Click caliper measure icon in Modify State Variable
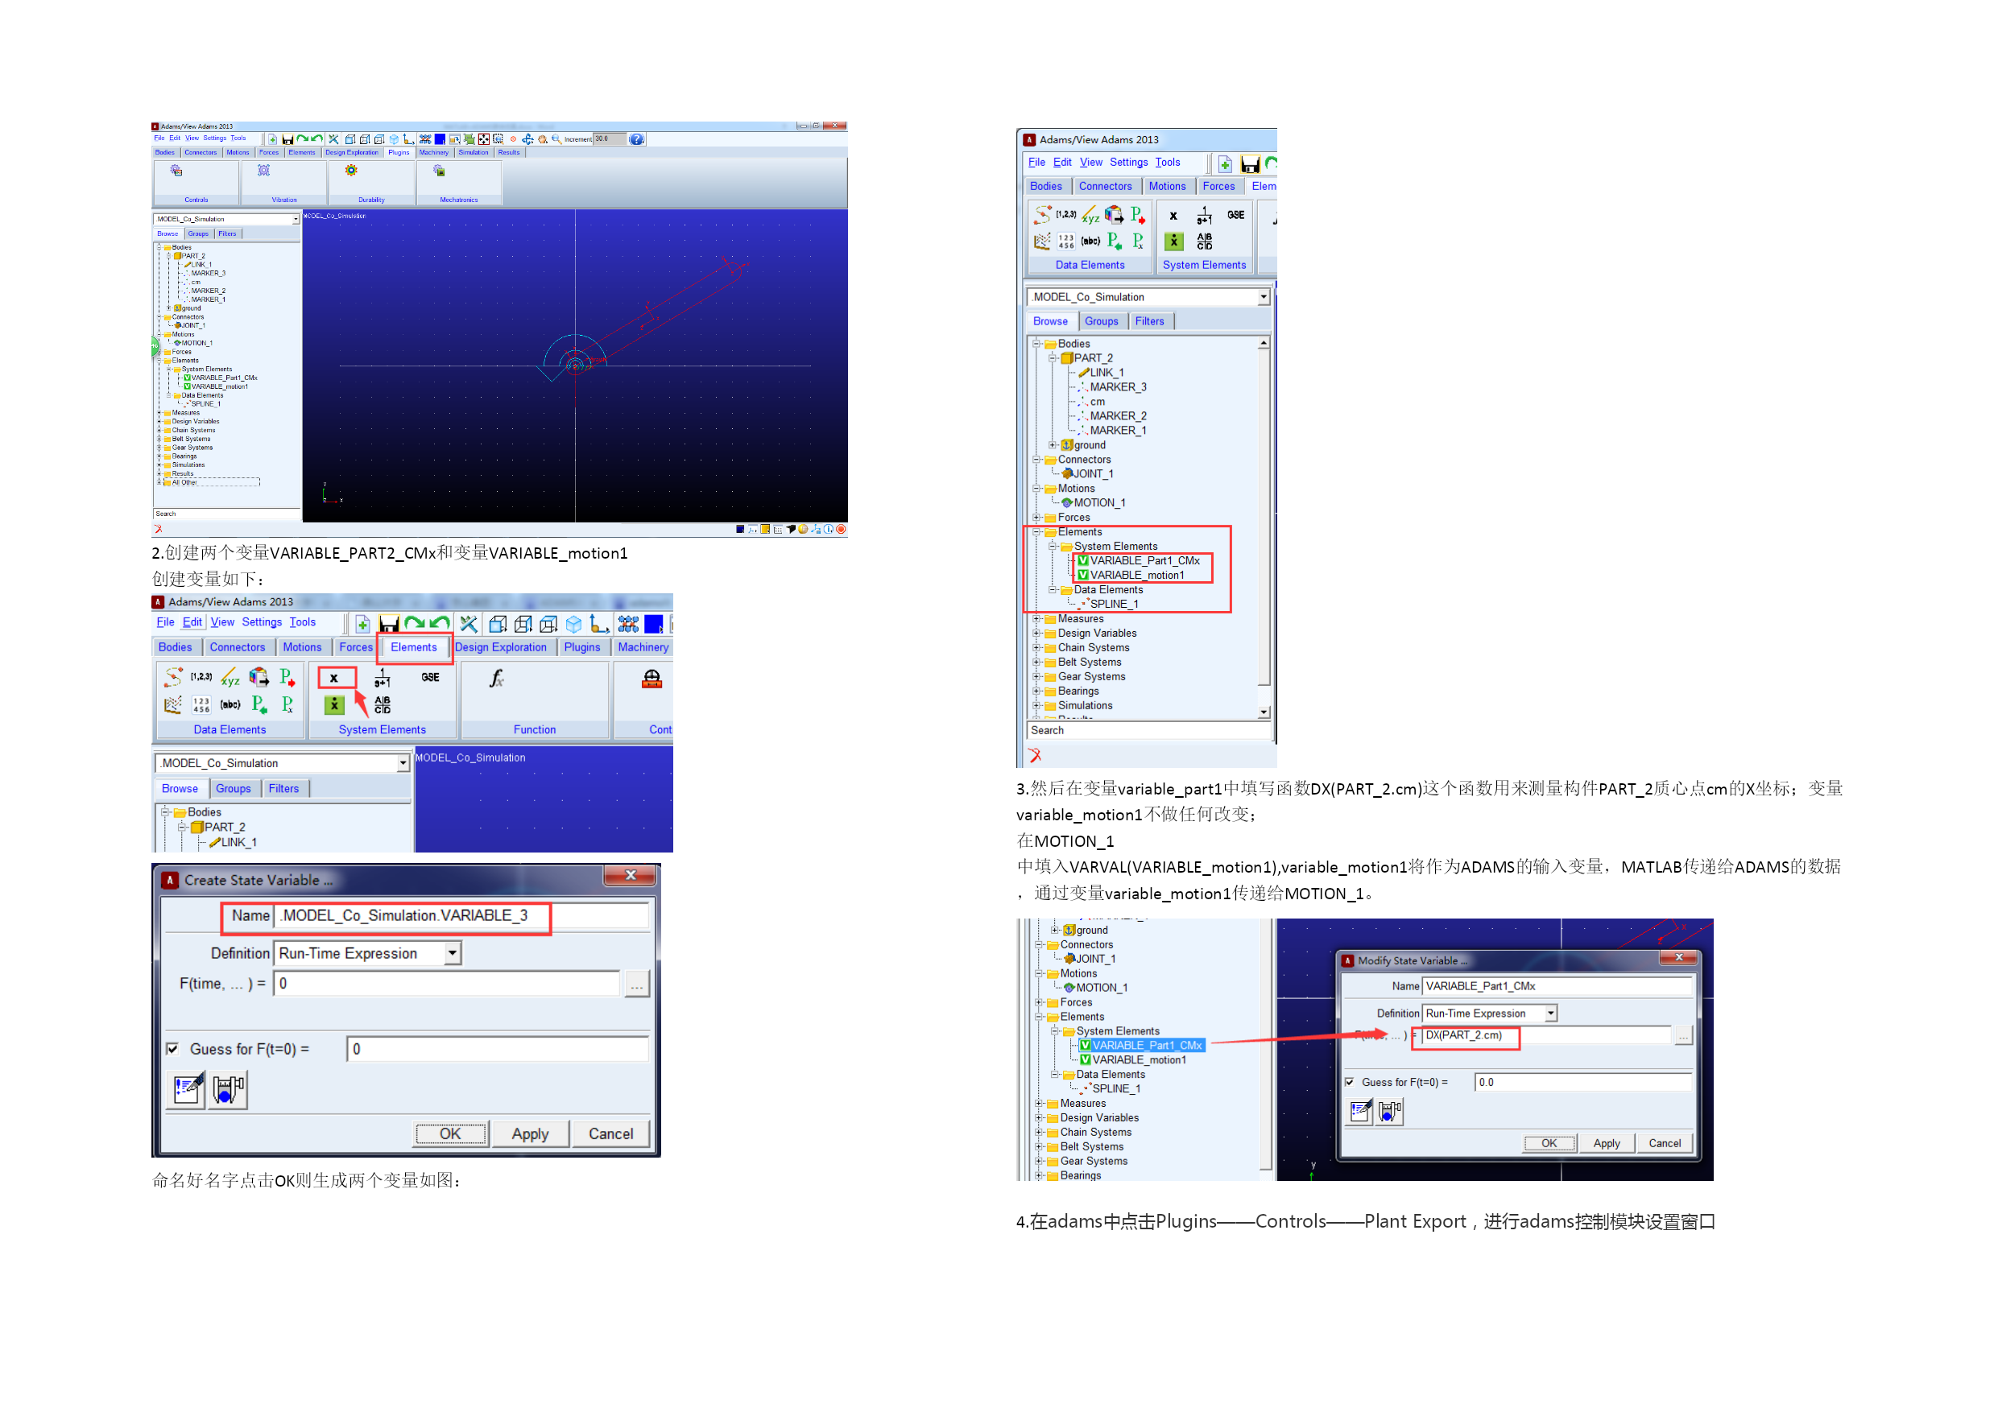The height and width of the screenshot is (1412, 1998). [x=1390, y=1111]
